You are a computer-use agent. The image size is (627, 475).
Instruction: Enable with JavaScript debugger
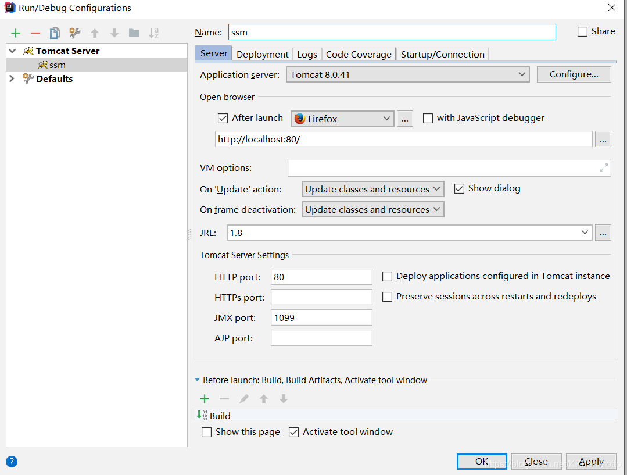428,118
